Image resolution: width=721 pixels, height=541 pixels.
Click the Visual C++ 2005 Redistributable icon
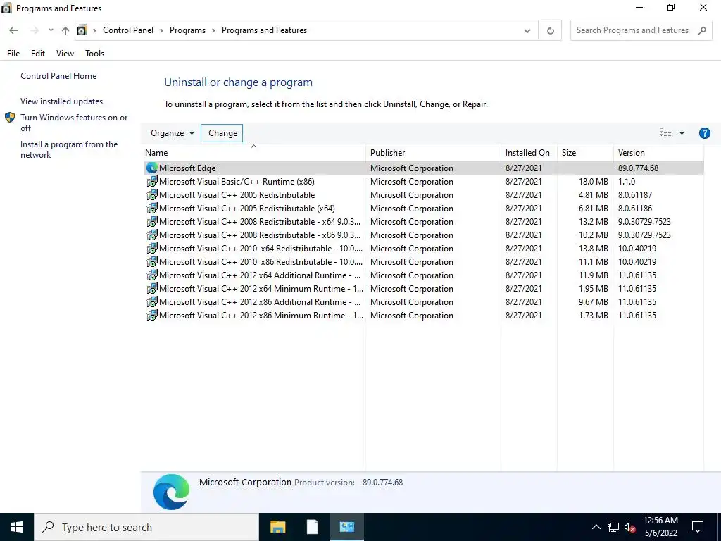(x=152, y=194)
